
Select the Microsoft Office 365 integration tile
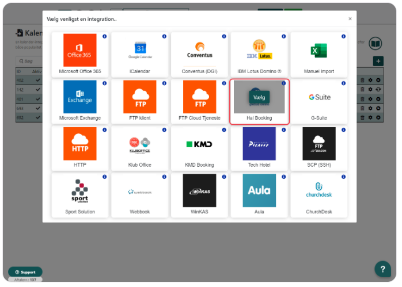click(x=79, y=55)
